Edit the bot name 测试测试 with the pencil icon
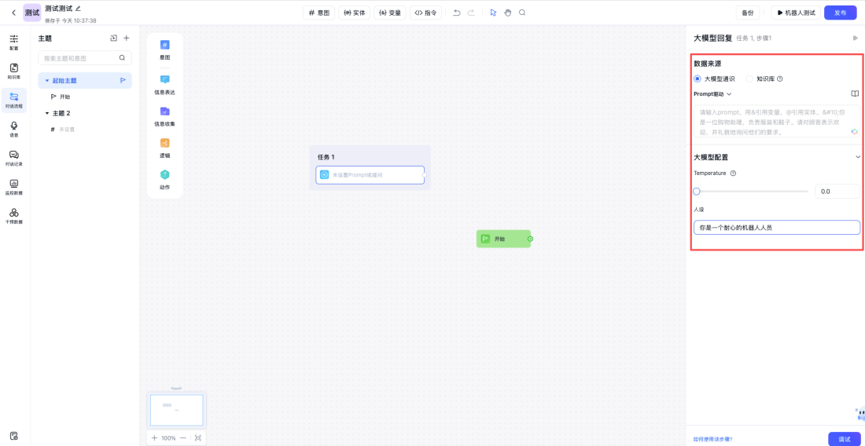The image size is (865, 446). [78, 9]
